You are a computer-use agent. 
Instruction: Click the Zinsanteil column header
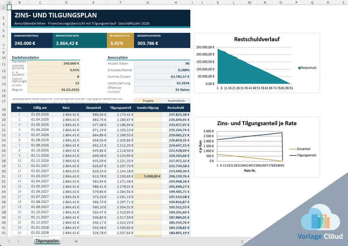[93, 108]
